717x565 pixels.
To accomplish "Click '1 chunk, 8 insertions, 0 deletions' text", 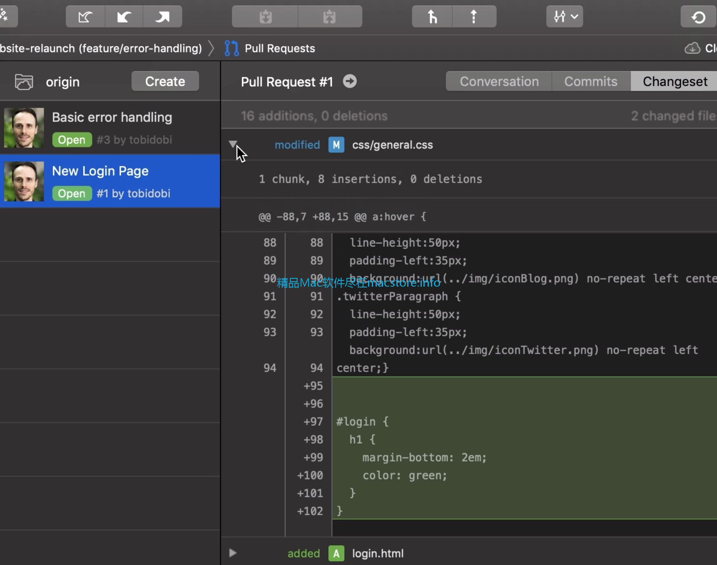I will coord(370,179).
